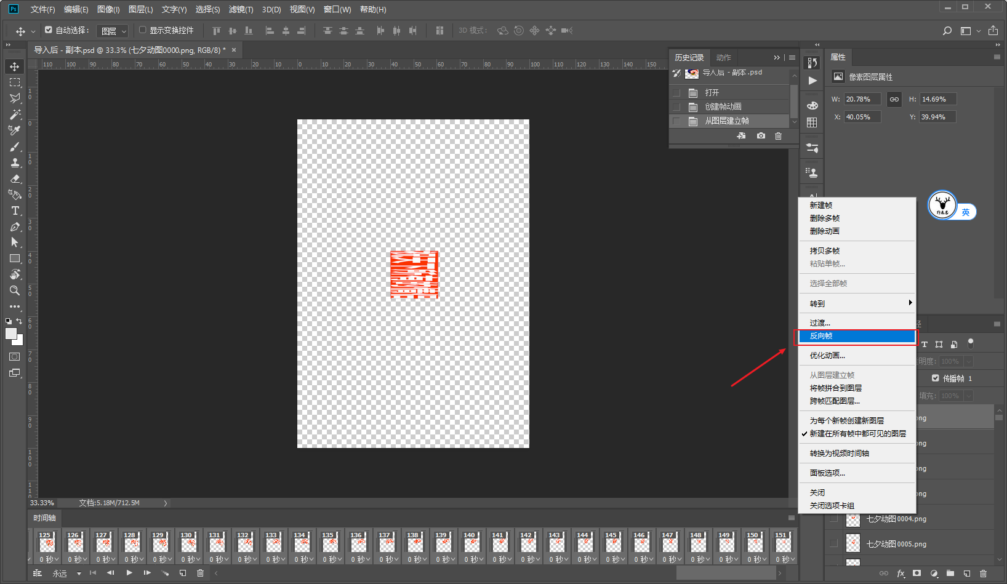The height and width of the screenshot is (584, 1007).
Task: Create new snapshot camera icon in History
Action: 761,136
